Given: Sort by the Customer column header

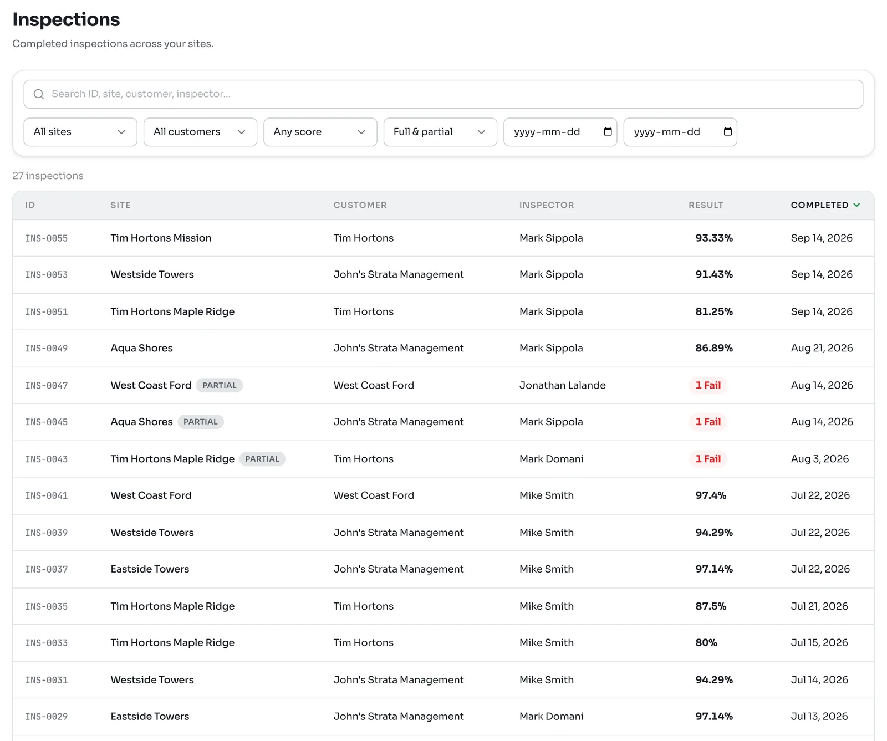Looking at the screenshot, I should click(x=360, y=205).
